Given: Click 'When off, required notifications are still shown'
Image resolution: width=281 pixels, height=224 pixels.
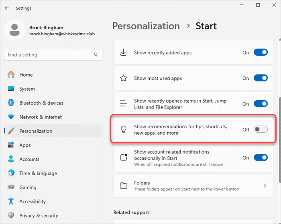Looking at the screenshot, I should tap(179, 164).
